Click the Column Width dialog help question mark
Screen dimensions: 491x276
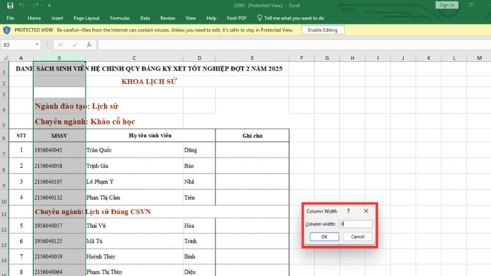[348, 211]
